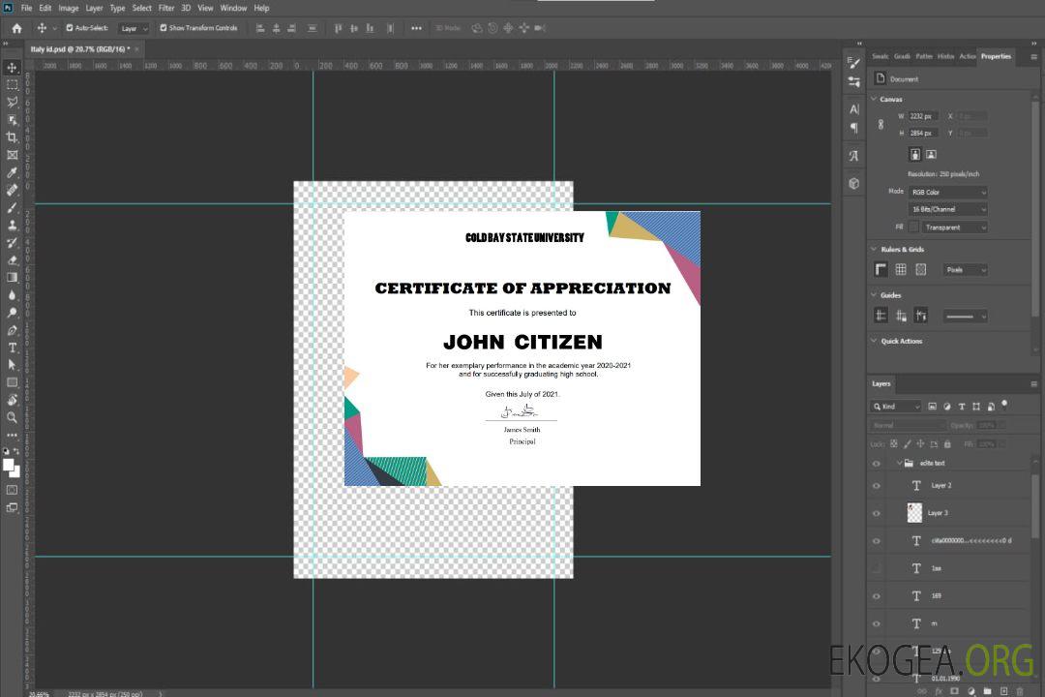
Task: Open the Window menu
Action: 233,8
